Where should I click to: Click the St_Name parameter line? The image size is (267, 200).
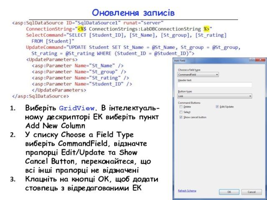tap(78, 66)
